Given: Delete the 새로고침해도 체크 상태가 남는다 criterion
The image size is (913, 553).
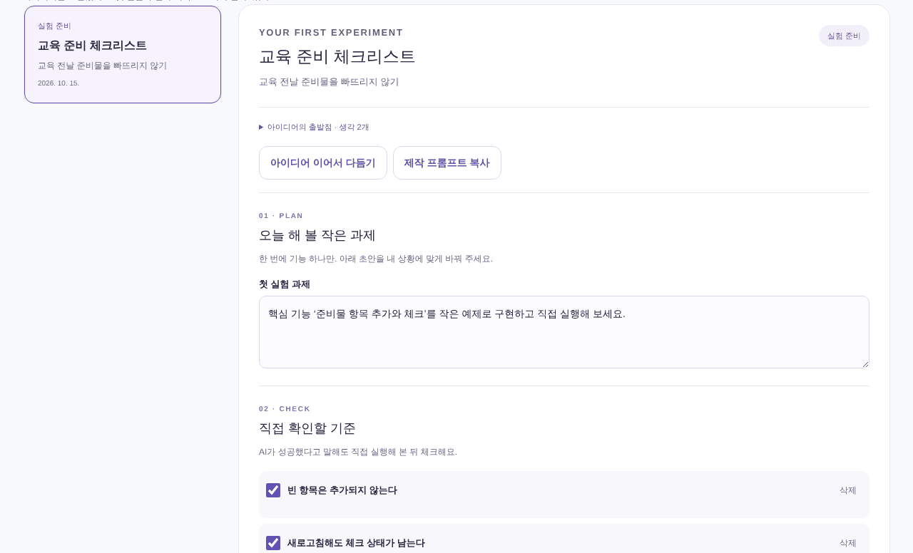Looking at the screenshot, I should pos(848,543).
